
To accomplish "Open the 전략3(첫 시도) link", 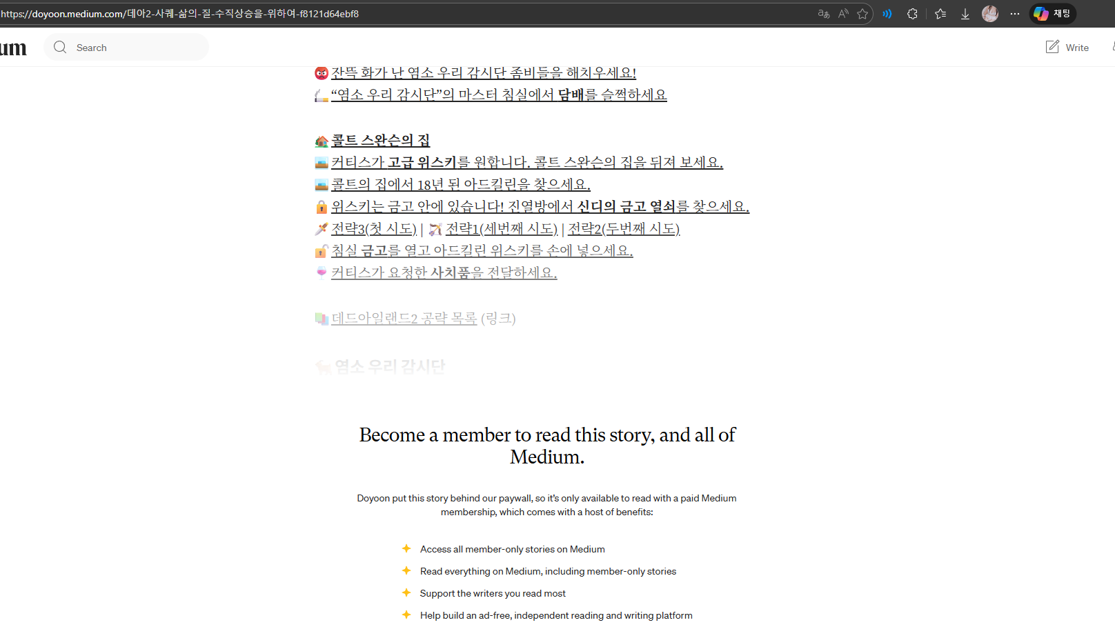I will (373, 229).
